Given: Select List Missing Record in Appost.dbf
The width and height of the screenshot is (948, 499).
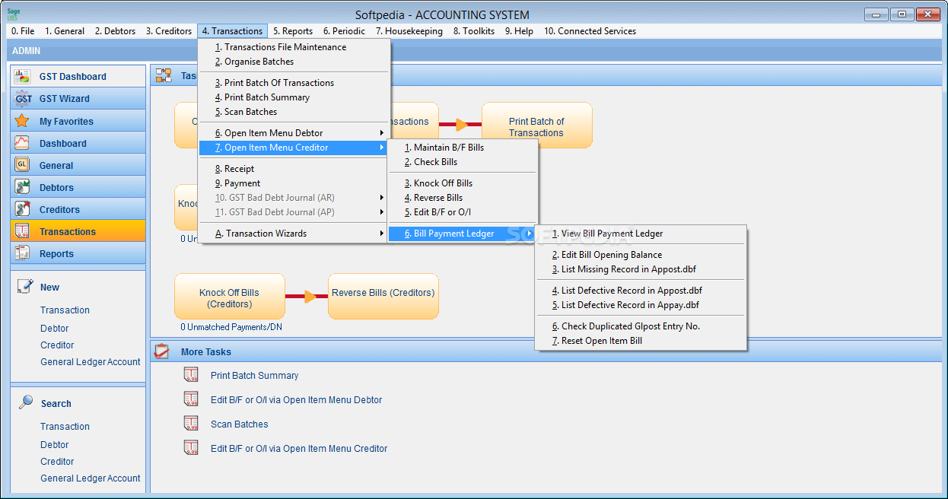Looking at the screenshot, I should pos(641,269).
